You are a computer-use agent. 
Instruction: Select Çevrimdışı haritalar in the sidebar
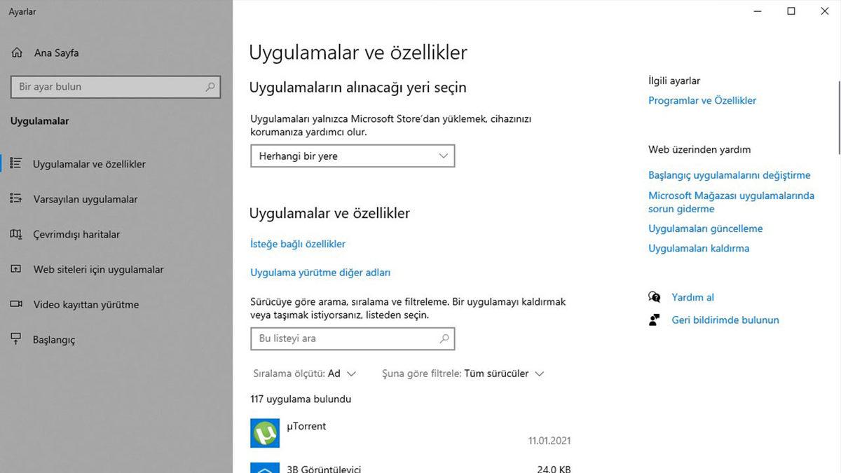tap(16, 234)
